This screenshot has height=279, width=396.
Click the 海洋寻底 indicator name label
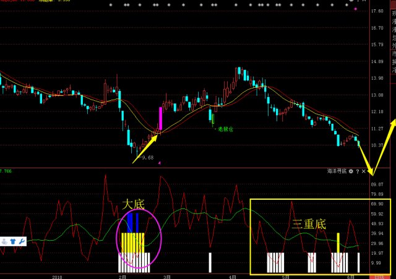click(x=336, y=171)
